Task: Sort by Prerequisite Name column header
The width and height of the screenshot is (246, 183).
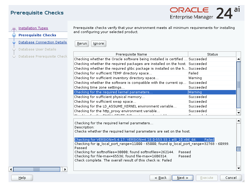Action: (x=131, y=54)
